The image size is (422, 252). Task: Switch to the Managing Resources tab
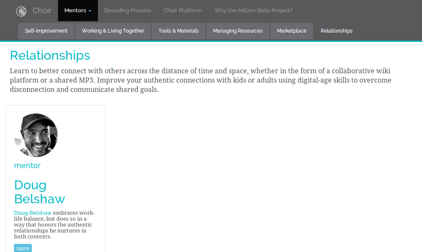tap(238, 31)
